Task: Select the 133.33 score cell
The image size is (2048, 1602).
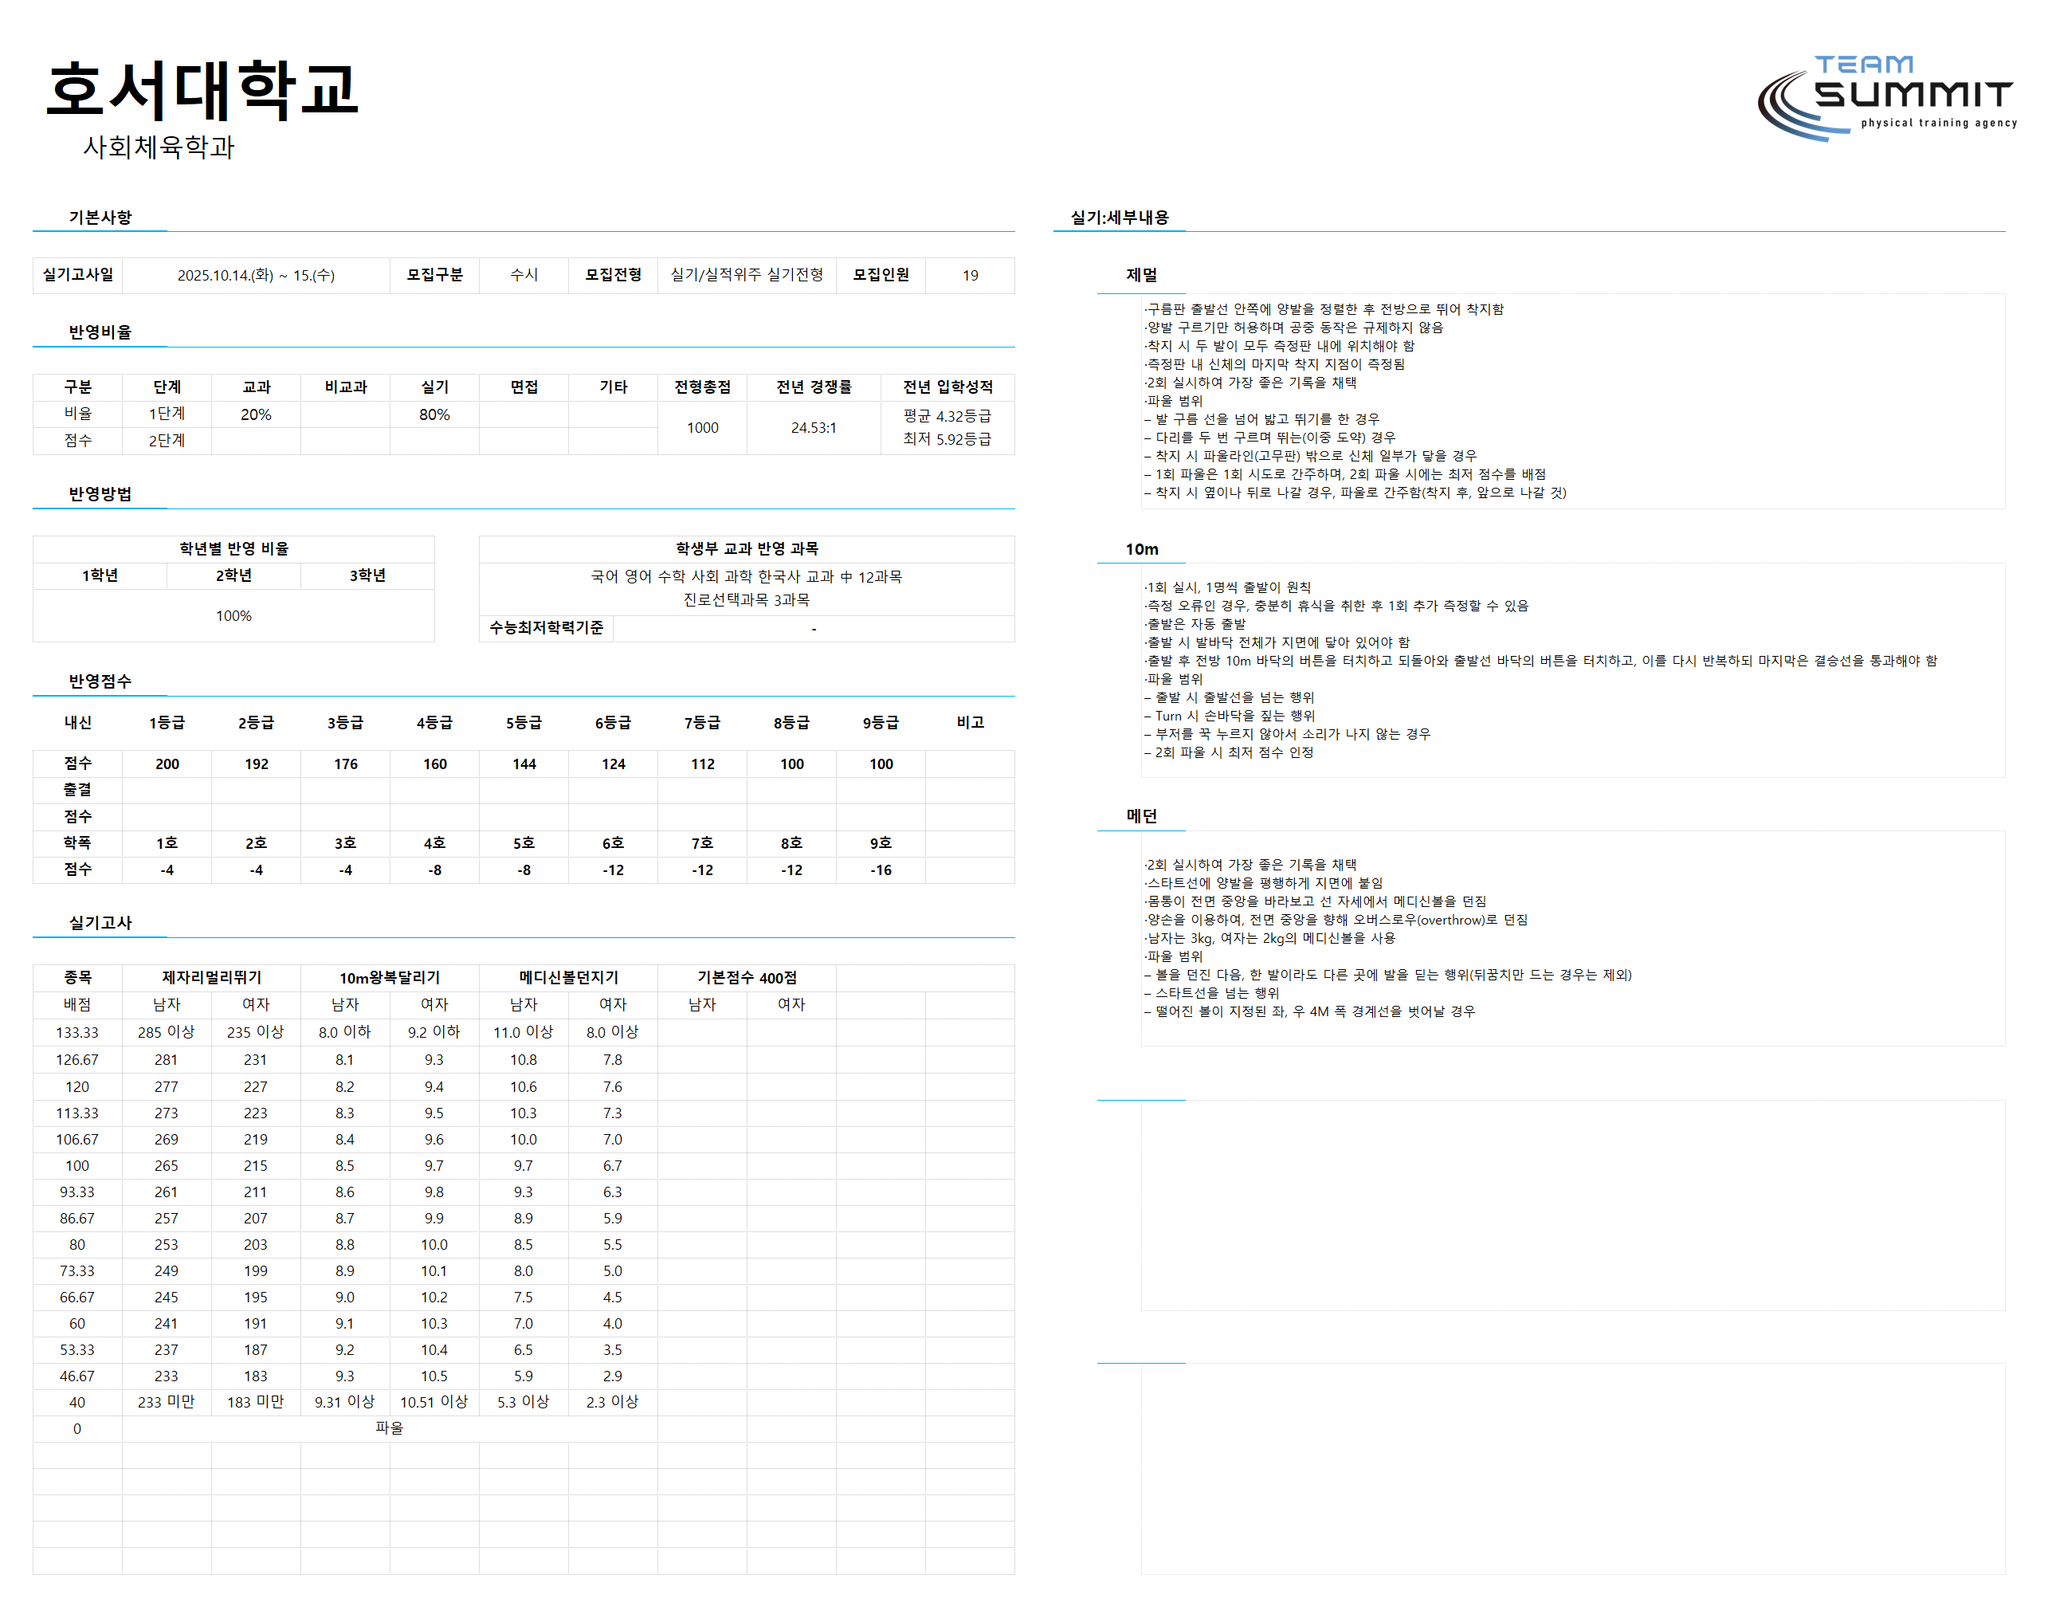Action: [78, 1033]
